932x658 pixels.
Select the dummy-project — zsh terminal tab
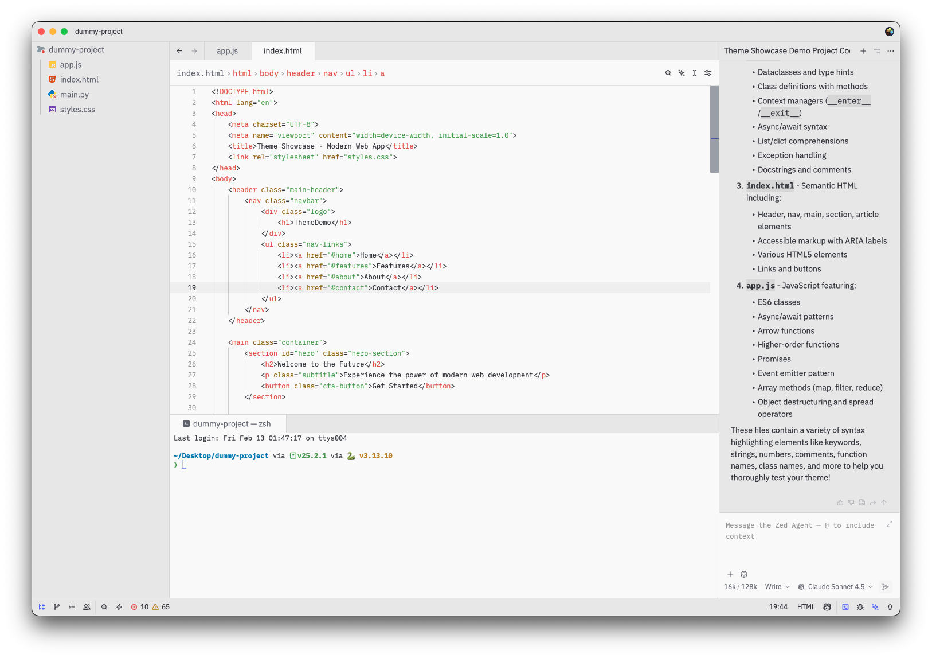pos(228,424)
